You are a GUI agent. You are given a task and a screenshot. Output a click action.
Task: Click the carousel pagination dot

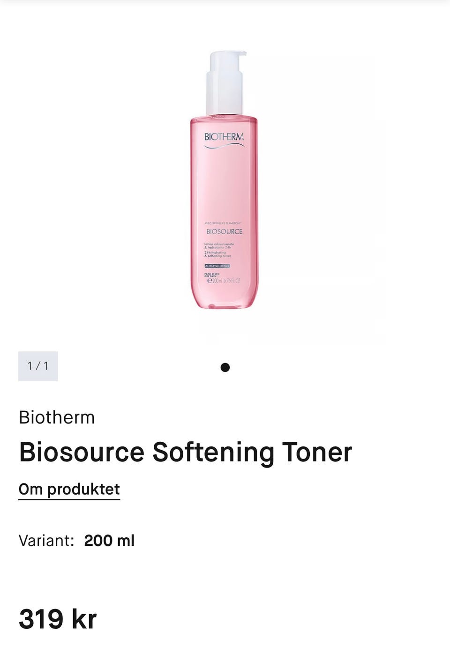[225, 367]
